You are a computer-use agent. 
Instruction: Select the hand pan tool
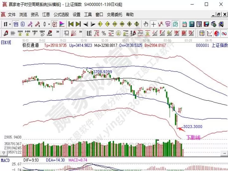pos(146,24)
